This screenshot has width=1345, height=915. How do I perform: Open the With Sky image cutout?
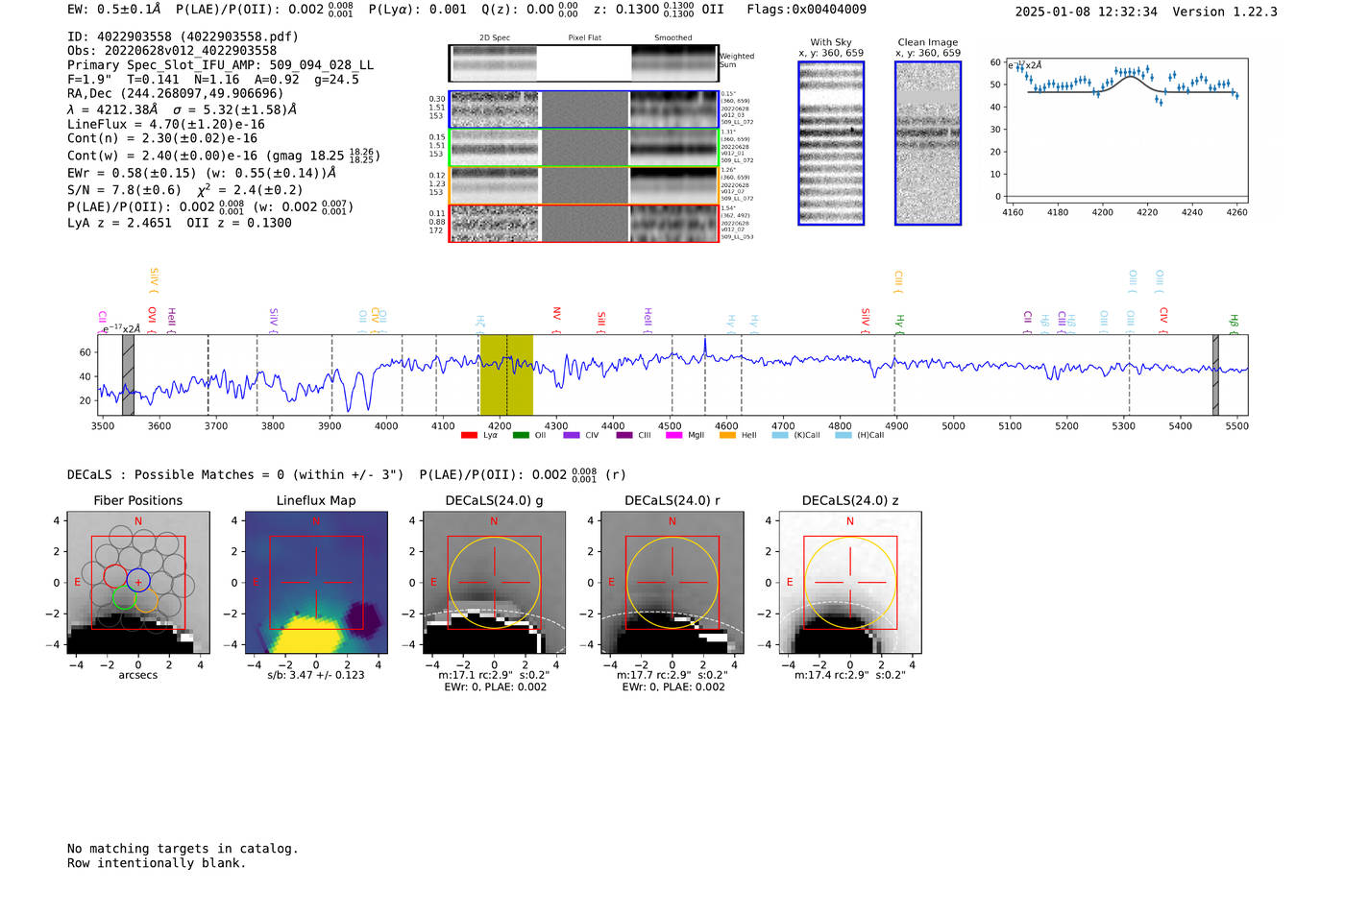831,143
